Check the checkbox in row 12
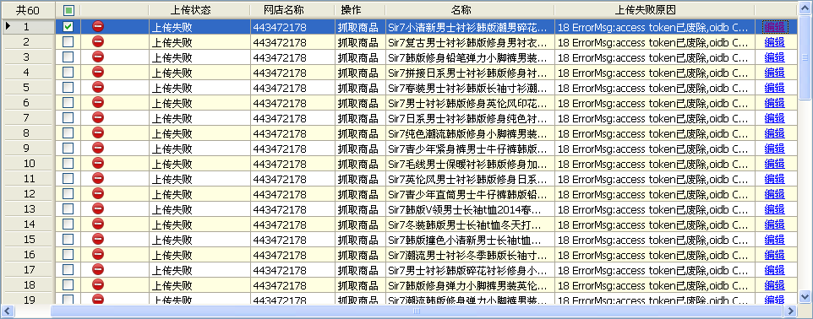Image resolution: width=813 pixels, height=319 pixels. pos(68,194)
